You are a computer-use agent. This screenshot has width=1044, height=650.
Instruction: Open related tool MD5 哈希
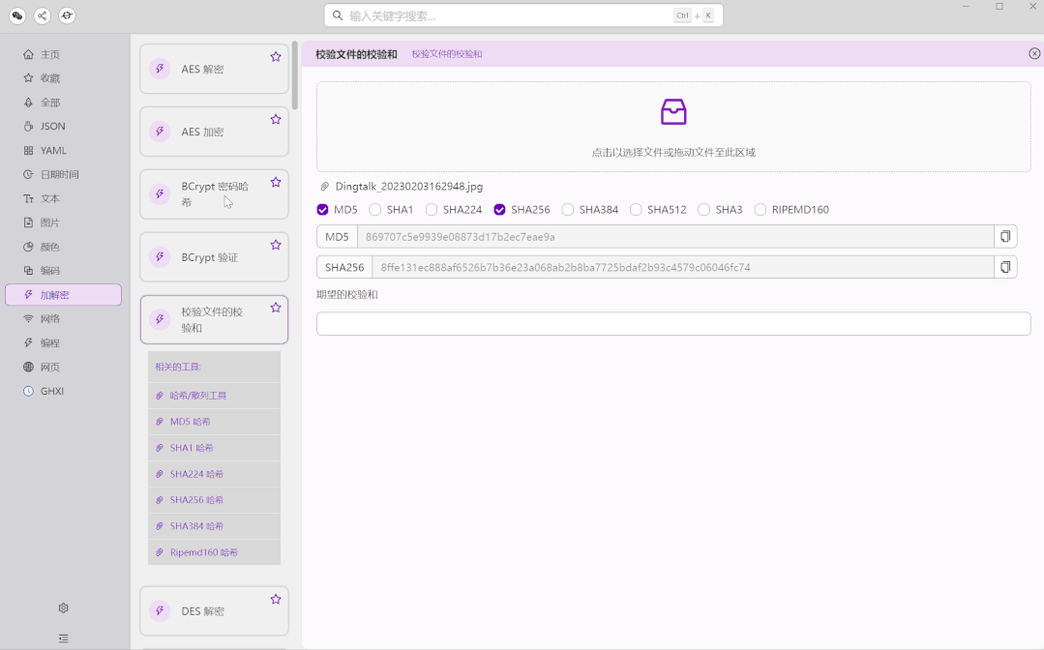[214, 421]
